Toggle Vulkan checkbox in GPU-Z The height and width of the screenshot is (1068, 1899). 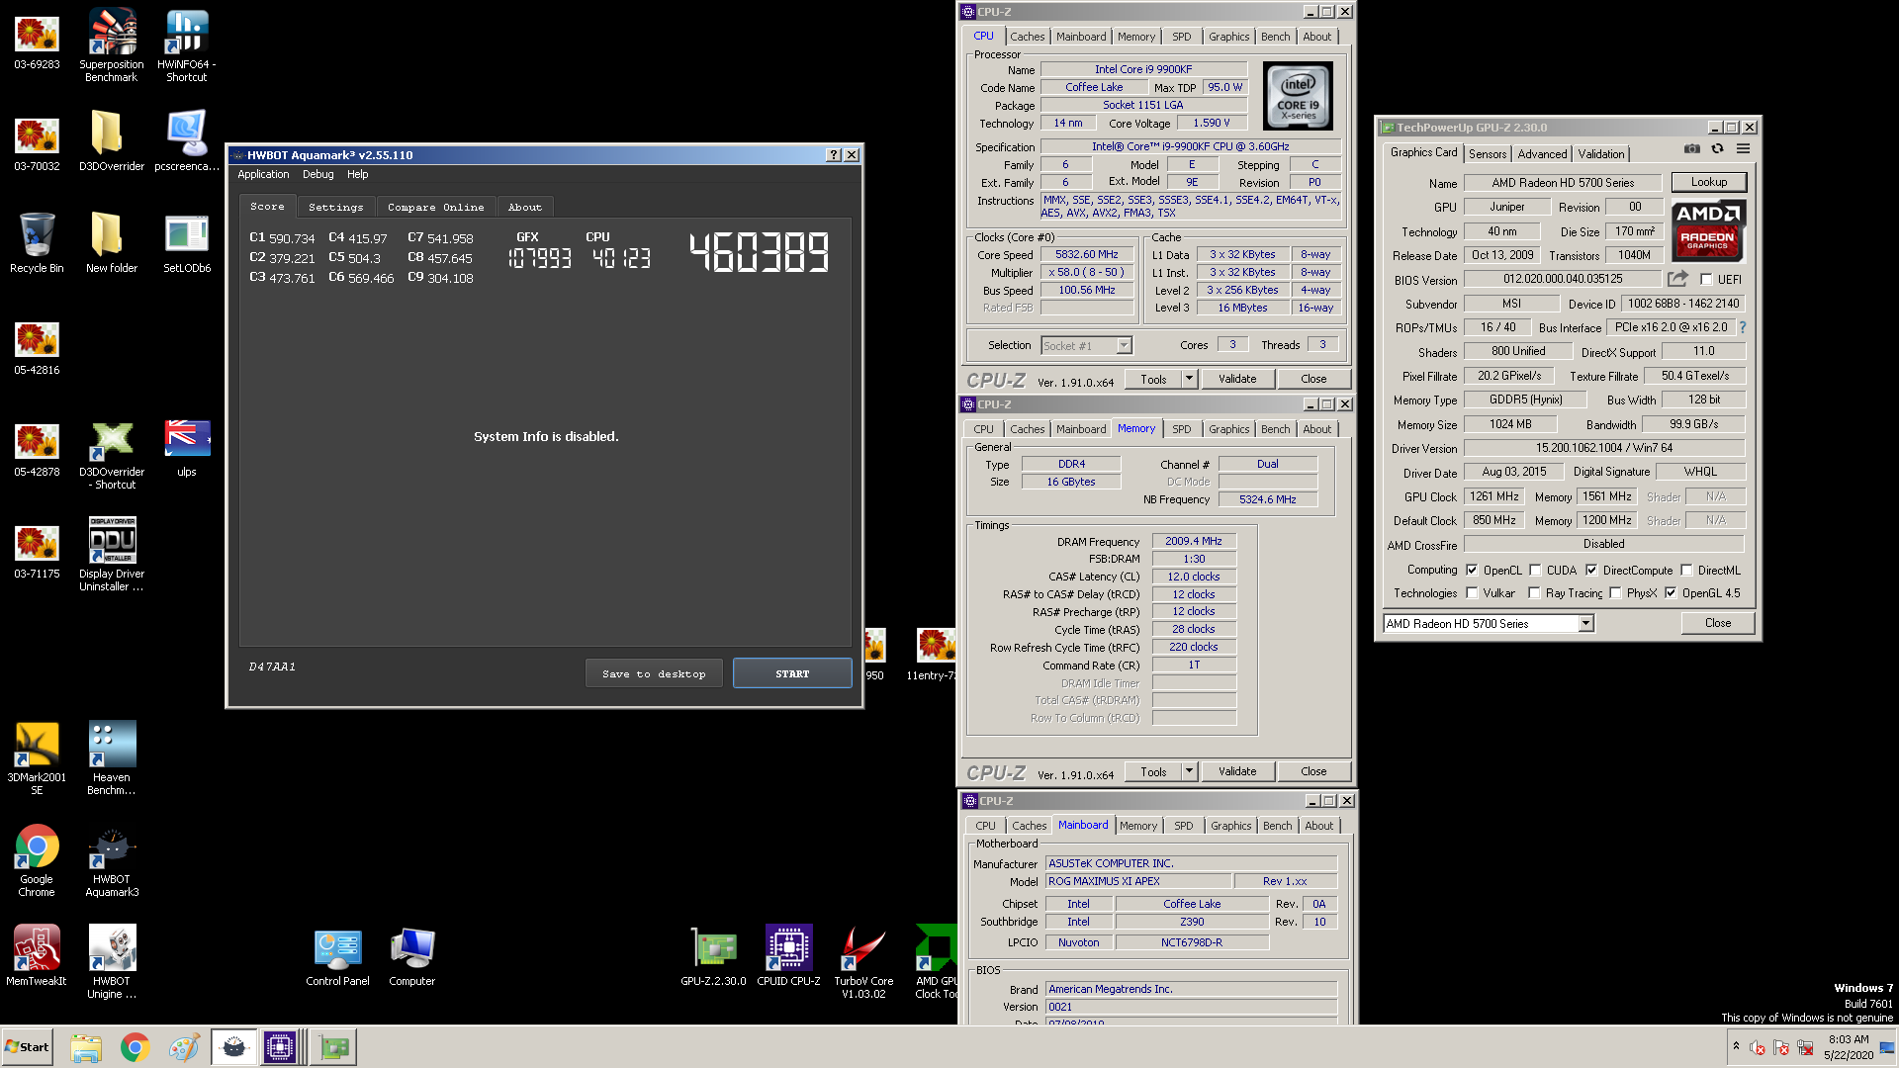(1472, 593)
